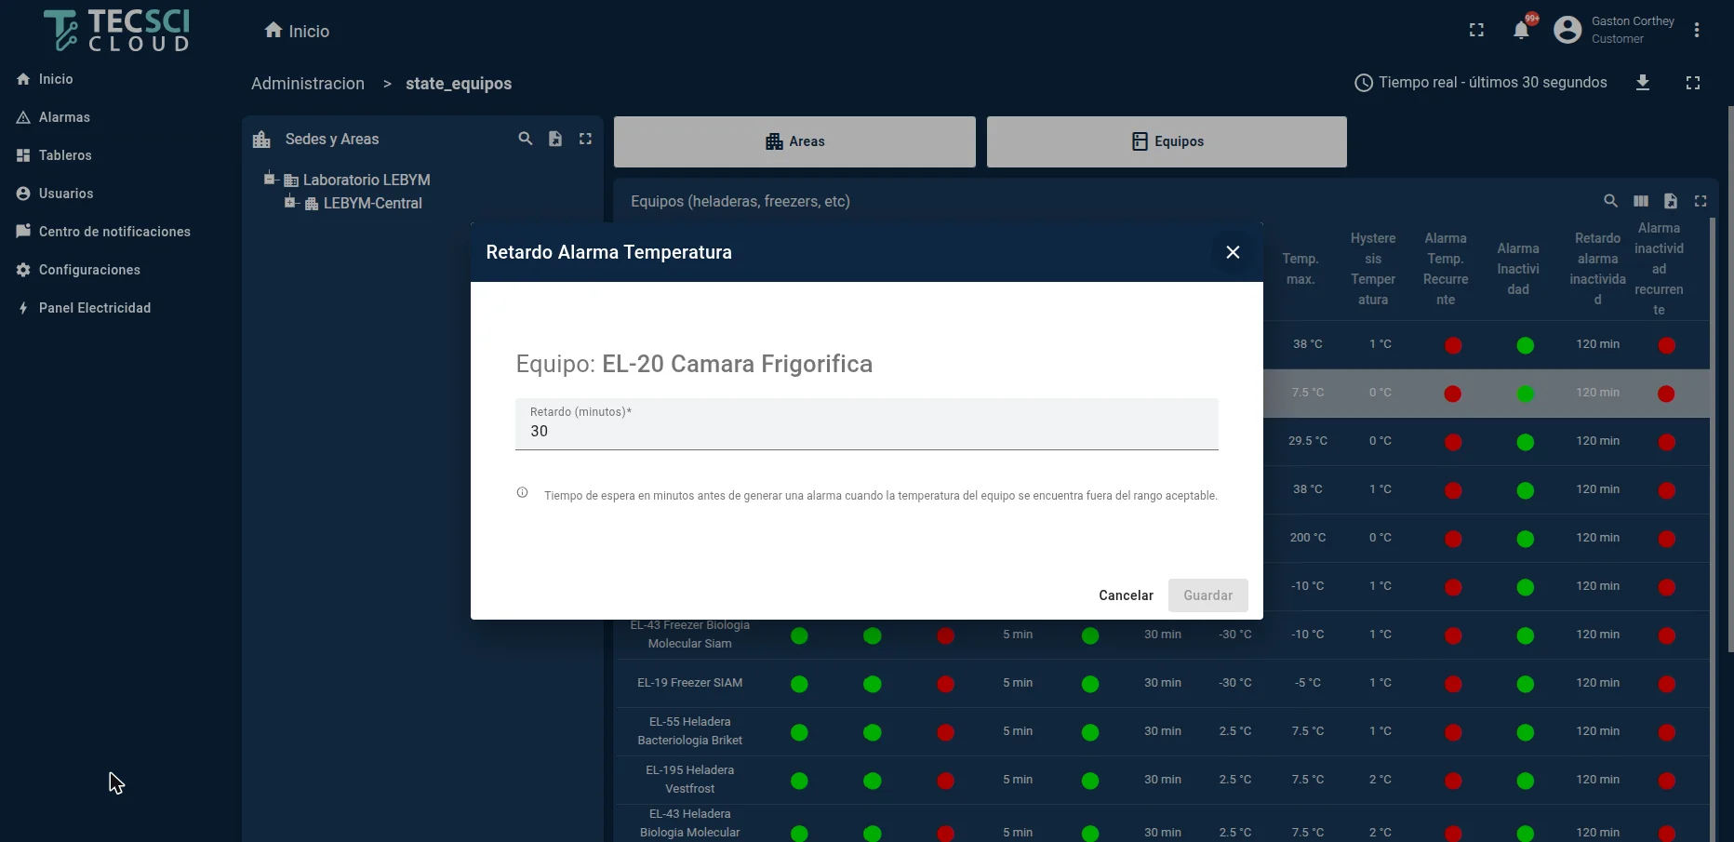Select Laboratorio LEBYM in the tree

[367, 180]
